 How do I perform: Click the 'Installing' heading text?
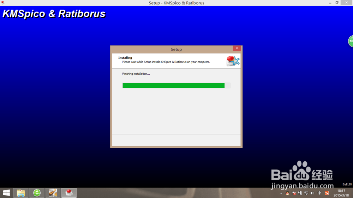125,58
